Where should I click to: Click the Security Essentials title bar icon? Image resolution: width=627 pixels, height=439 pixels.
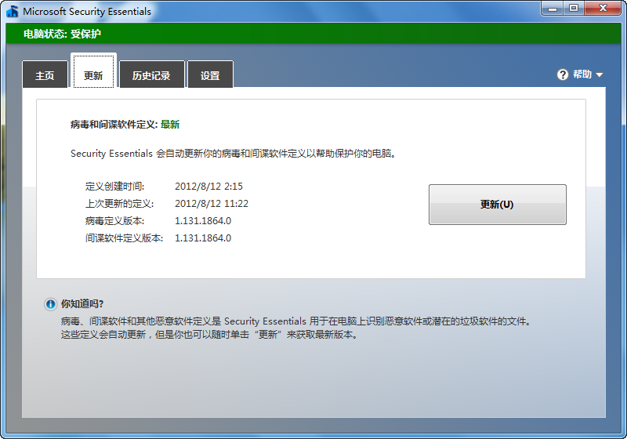click(x=13, y=12)
